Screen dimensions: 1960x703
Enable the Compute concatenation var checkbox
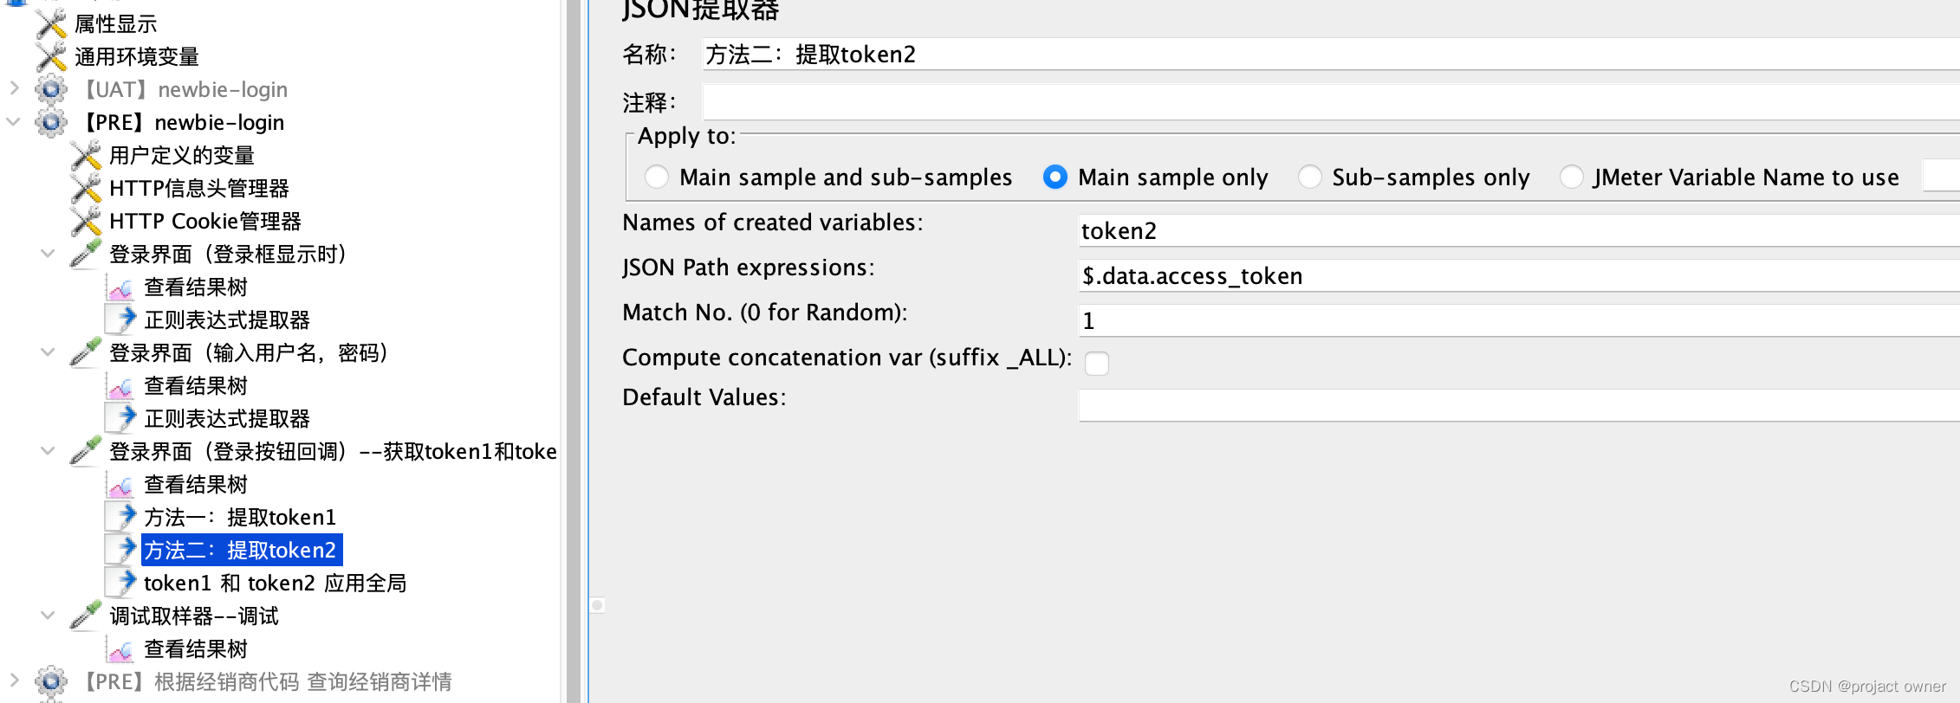[1097, 364]
